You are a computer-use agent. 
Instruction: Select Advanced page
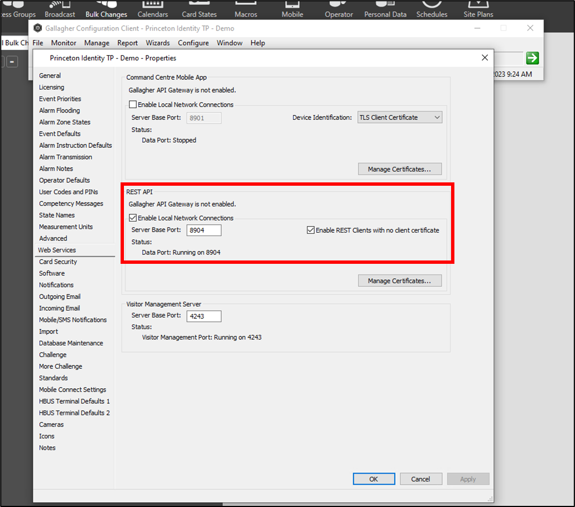(53, 239)
